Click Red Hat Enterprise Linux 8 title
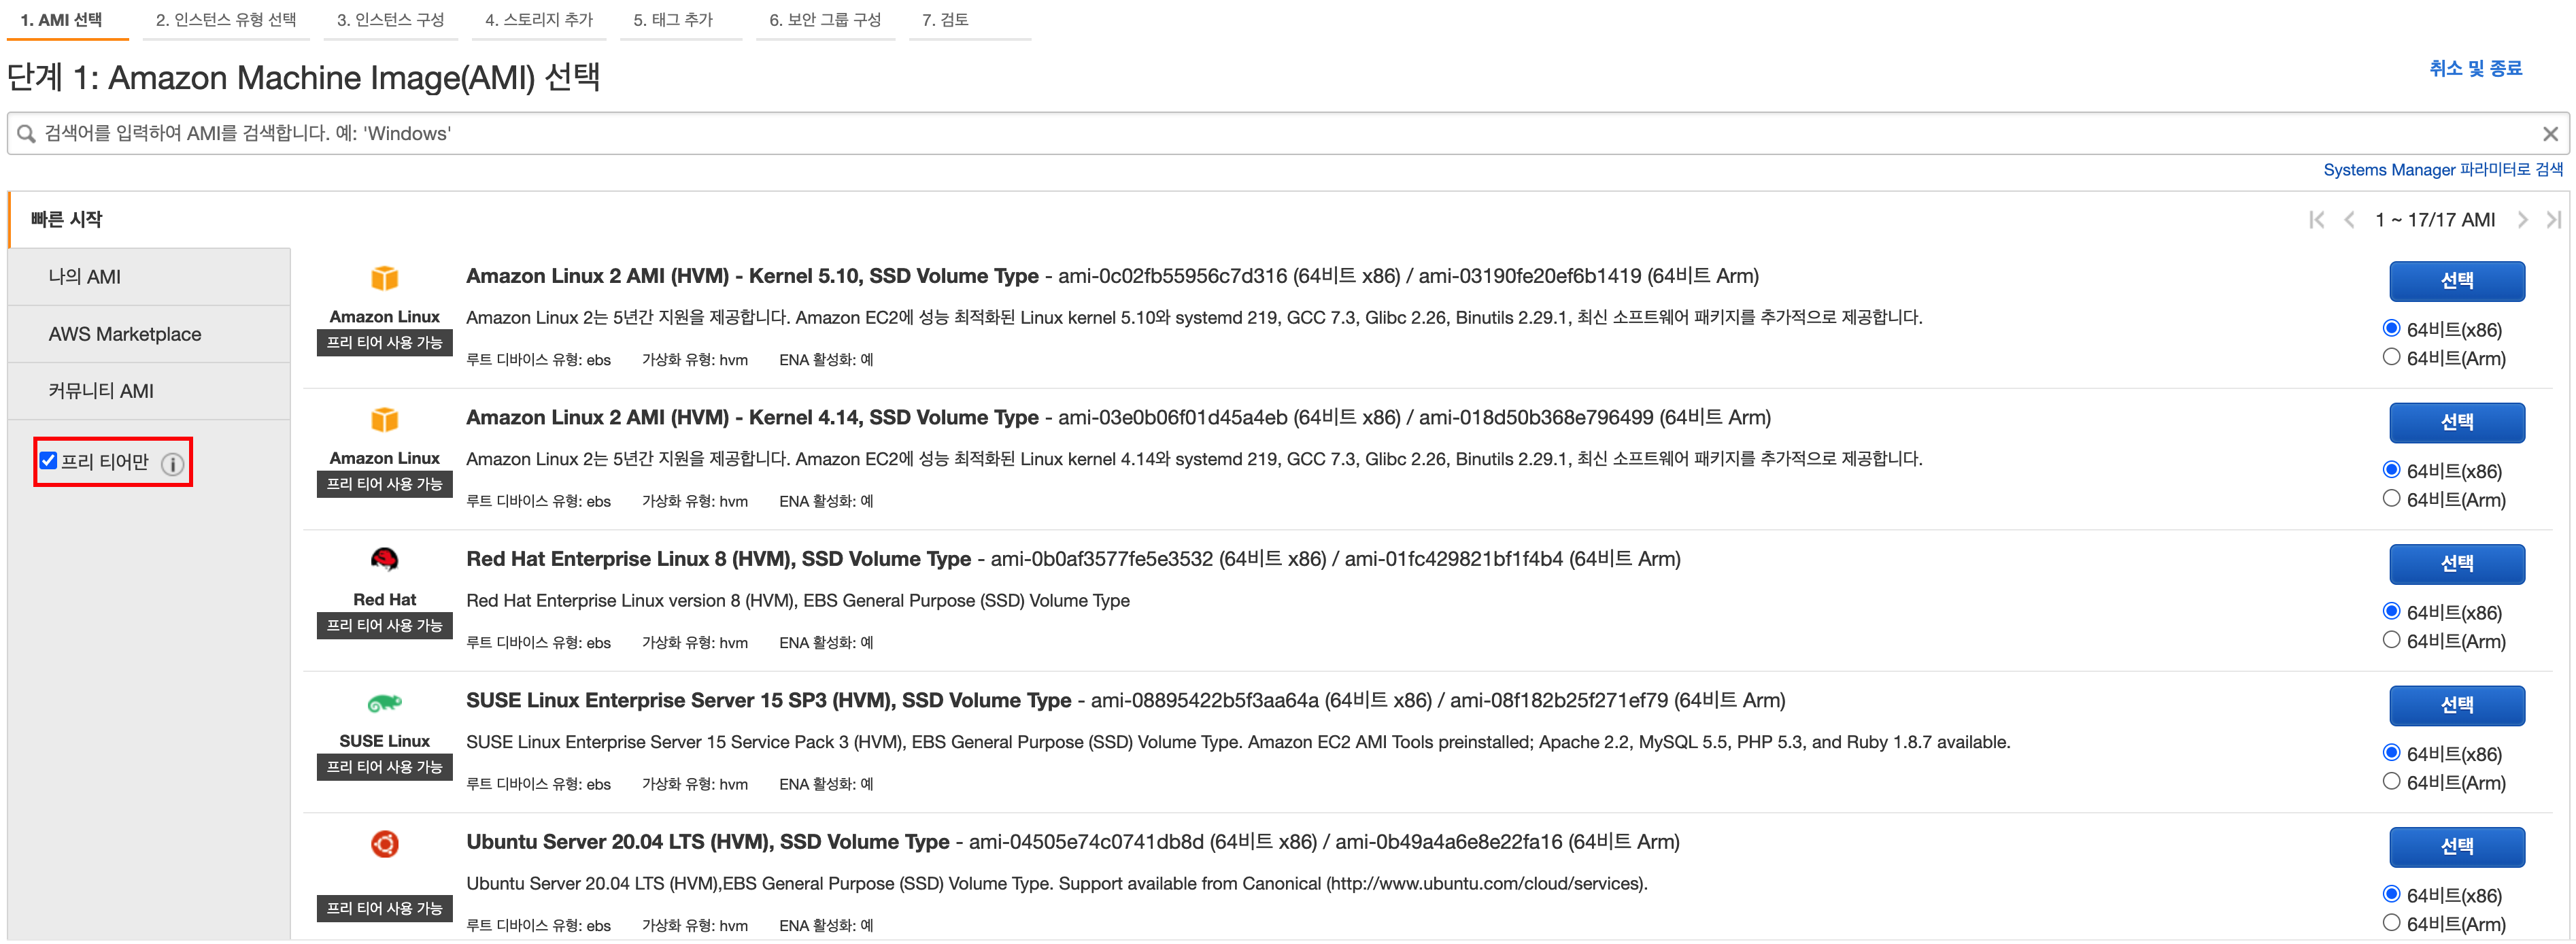Image resolution: width=2576 pixels, height=944 pixels. tap(718, 559)
